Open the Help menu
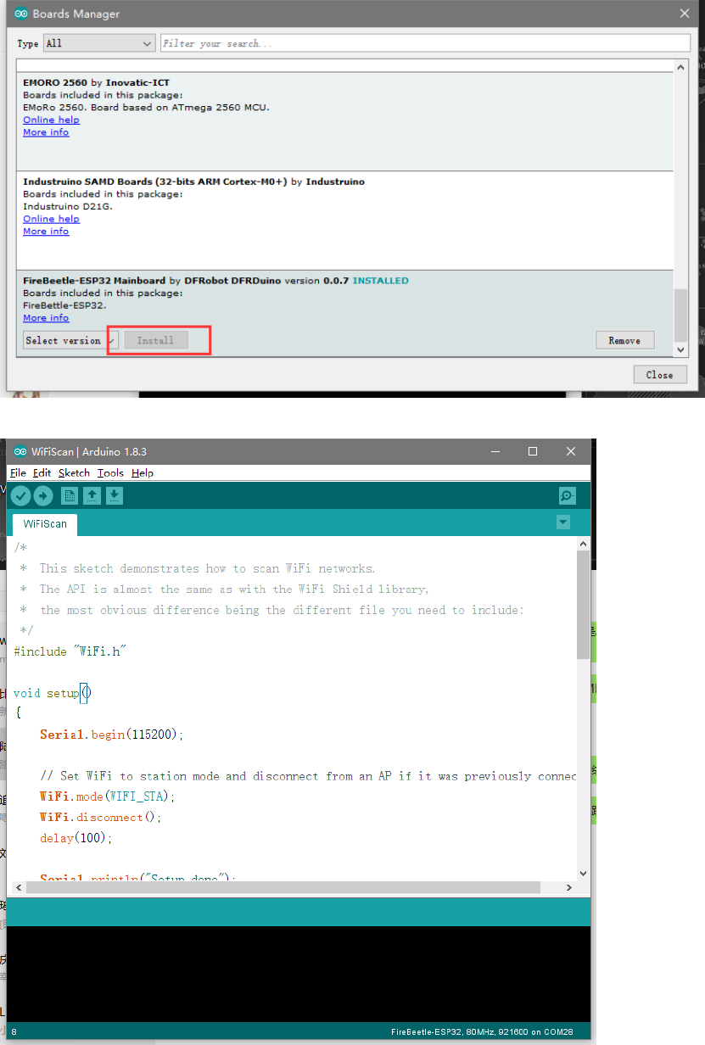Image resolution: width=705 pixels, height=1045 pixels. 143,472
